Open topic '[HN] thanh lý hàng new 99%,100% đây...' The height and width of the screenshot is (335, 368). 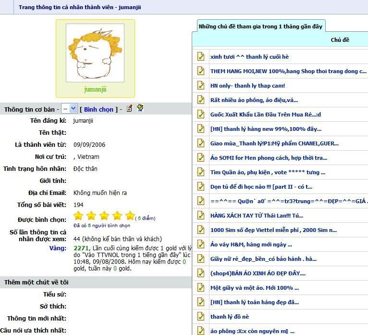266,129
